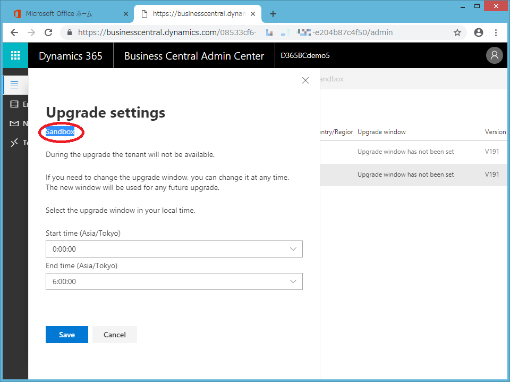Close the Microsoft Office ホーム tab
The height and width of the screenshot is (382, 510).
point(126,14)
